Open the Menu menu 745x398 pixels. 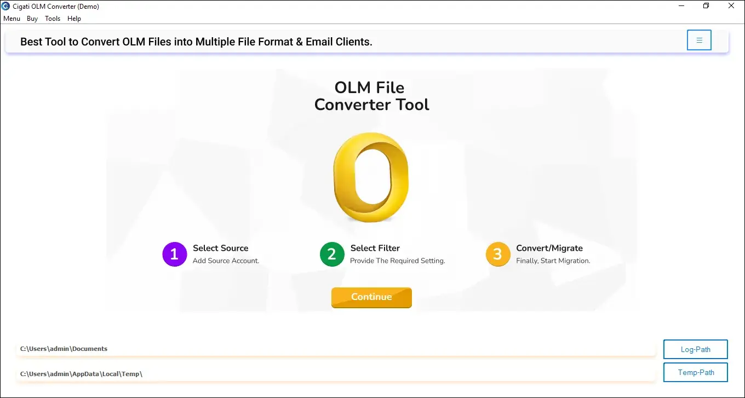pyautogui.click(x=12, y=19)
